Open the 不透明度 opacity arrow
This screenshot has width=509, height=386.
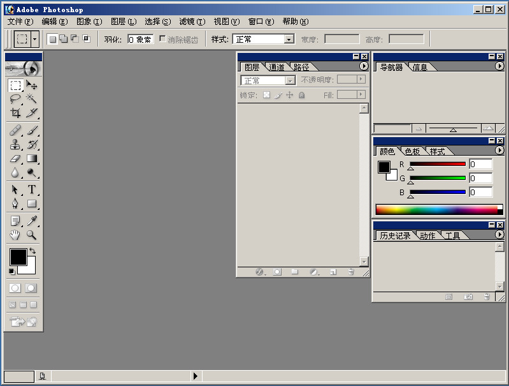pyautogui.click(x=361, y=79)
